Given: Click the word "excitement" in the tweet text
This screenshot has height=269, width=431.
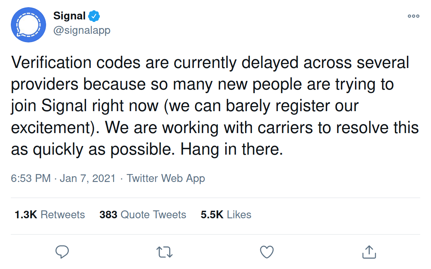Looking at the screenshot, I should coord(51,128).
